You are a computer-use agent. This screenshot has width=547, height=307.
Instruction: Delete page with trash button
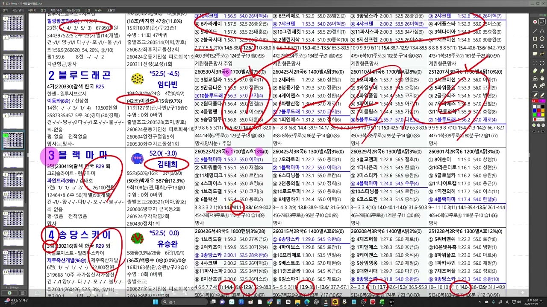coord(23,293)
